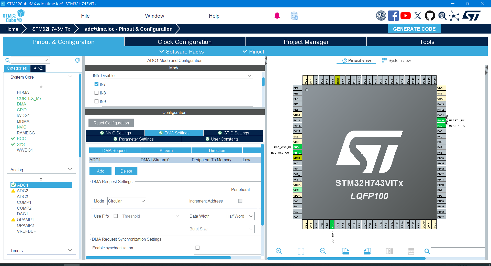This screenshot has width=491, height=266.
Task: Rotate the chip clockwise icon
Action: pos(345,251)
